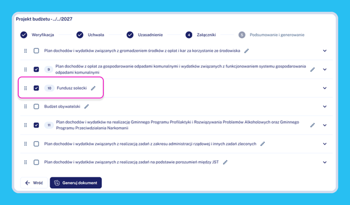
Task: Click the Budżet obywatelski label
Action: [x=62, y=107]
